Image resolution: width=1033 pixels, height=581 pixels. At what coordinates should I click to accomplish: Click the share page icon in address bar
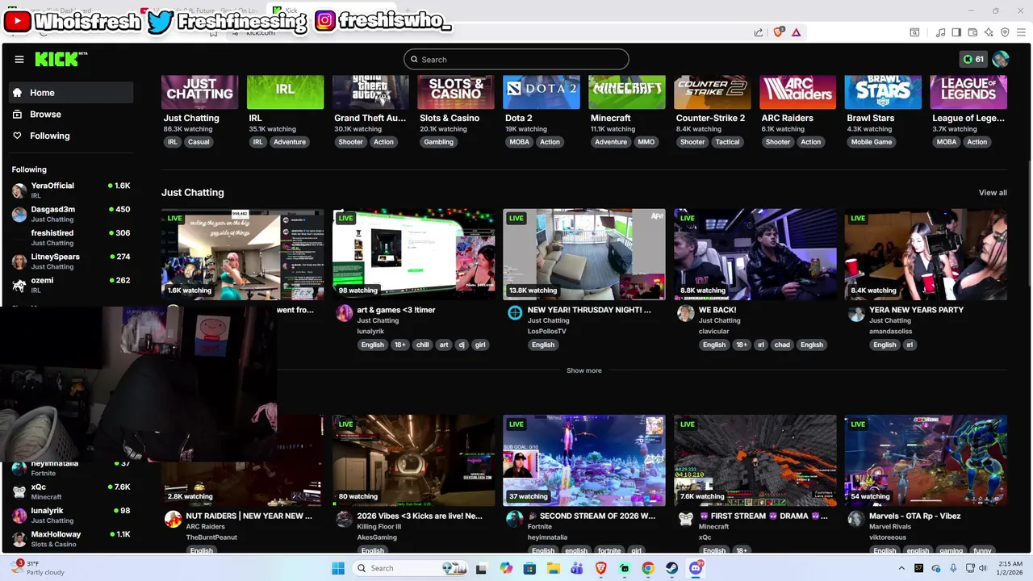(x=759, y=32)
